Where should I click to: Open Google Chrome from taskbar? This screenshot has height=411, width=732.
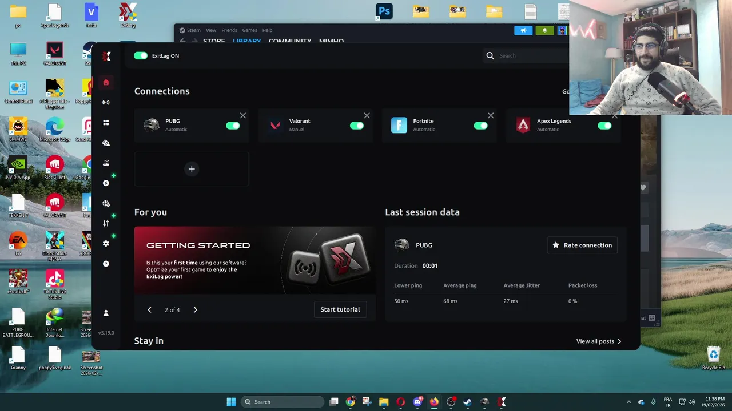(350, 402)
